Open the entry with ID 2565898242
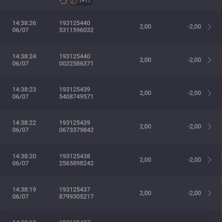The image size is (222, 222). coord(77,160)
